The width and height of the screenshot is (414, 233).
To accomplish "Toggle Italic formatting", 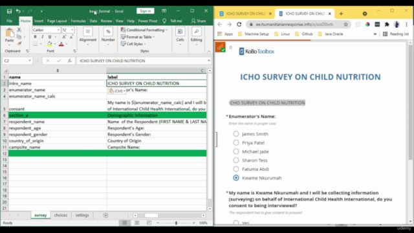I will coord(42,37).
